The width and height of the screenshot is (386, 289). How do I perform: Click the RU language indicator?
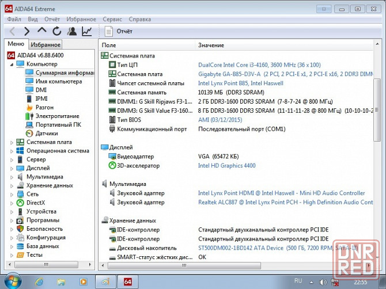tap(298, 280)
